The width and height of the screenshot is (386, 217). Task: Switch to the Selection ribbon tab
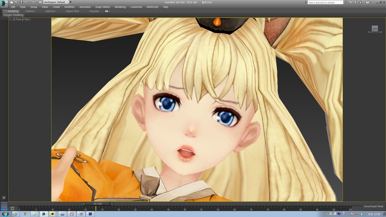50,11
